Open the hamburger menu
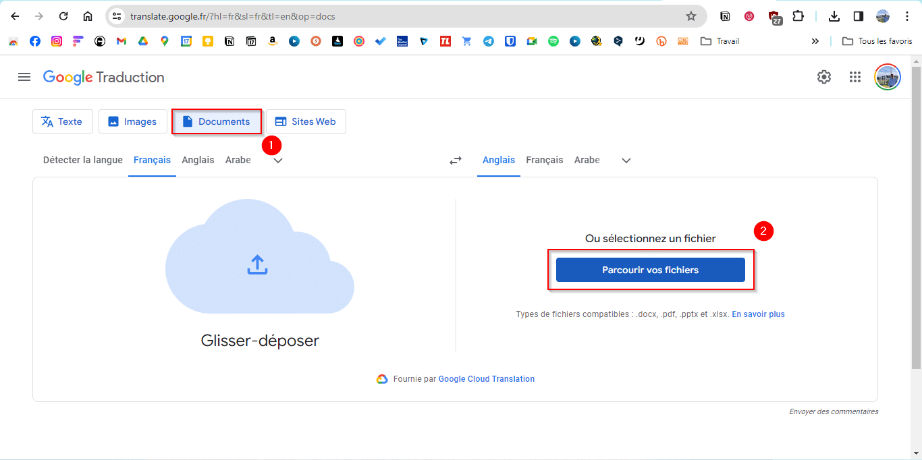The width and height of the screenshot is (922, 460). click(x=24, y=77)
